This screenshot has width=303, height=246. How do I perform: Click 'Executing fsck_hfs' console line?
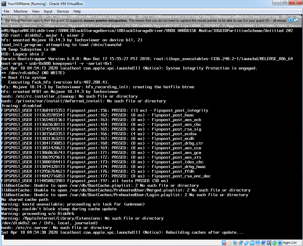click(59, 82)
